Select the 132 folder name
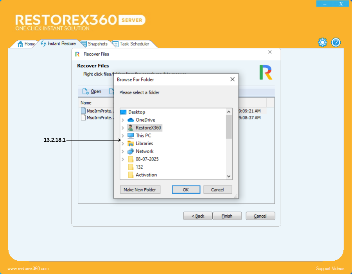This screenshot has width=352, height=274. pyautogui.click(x=139, y=167)
